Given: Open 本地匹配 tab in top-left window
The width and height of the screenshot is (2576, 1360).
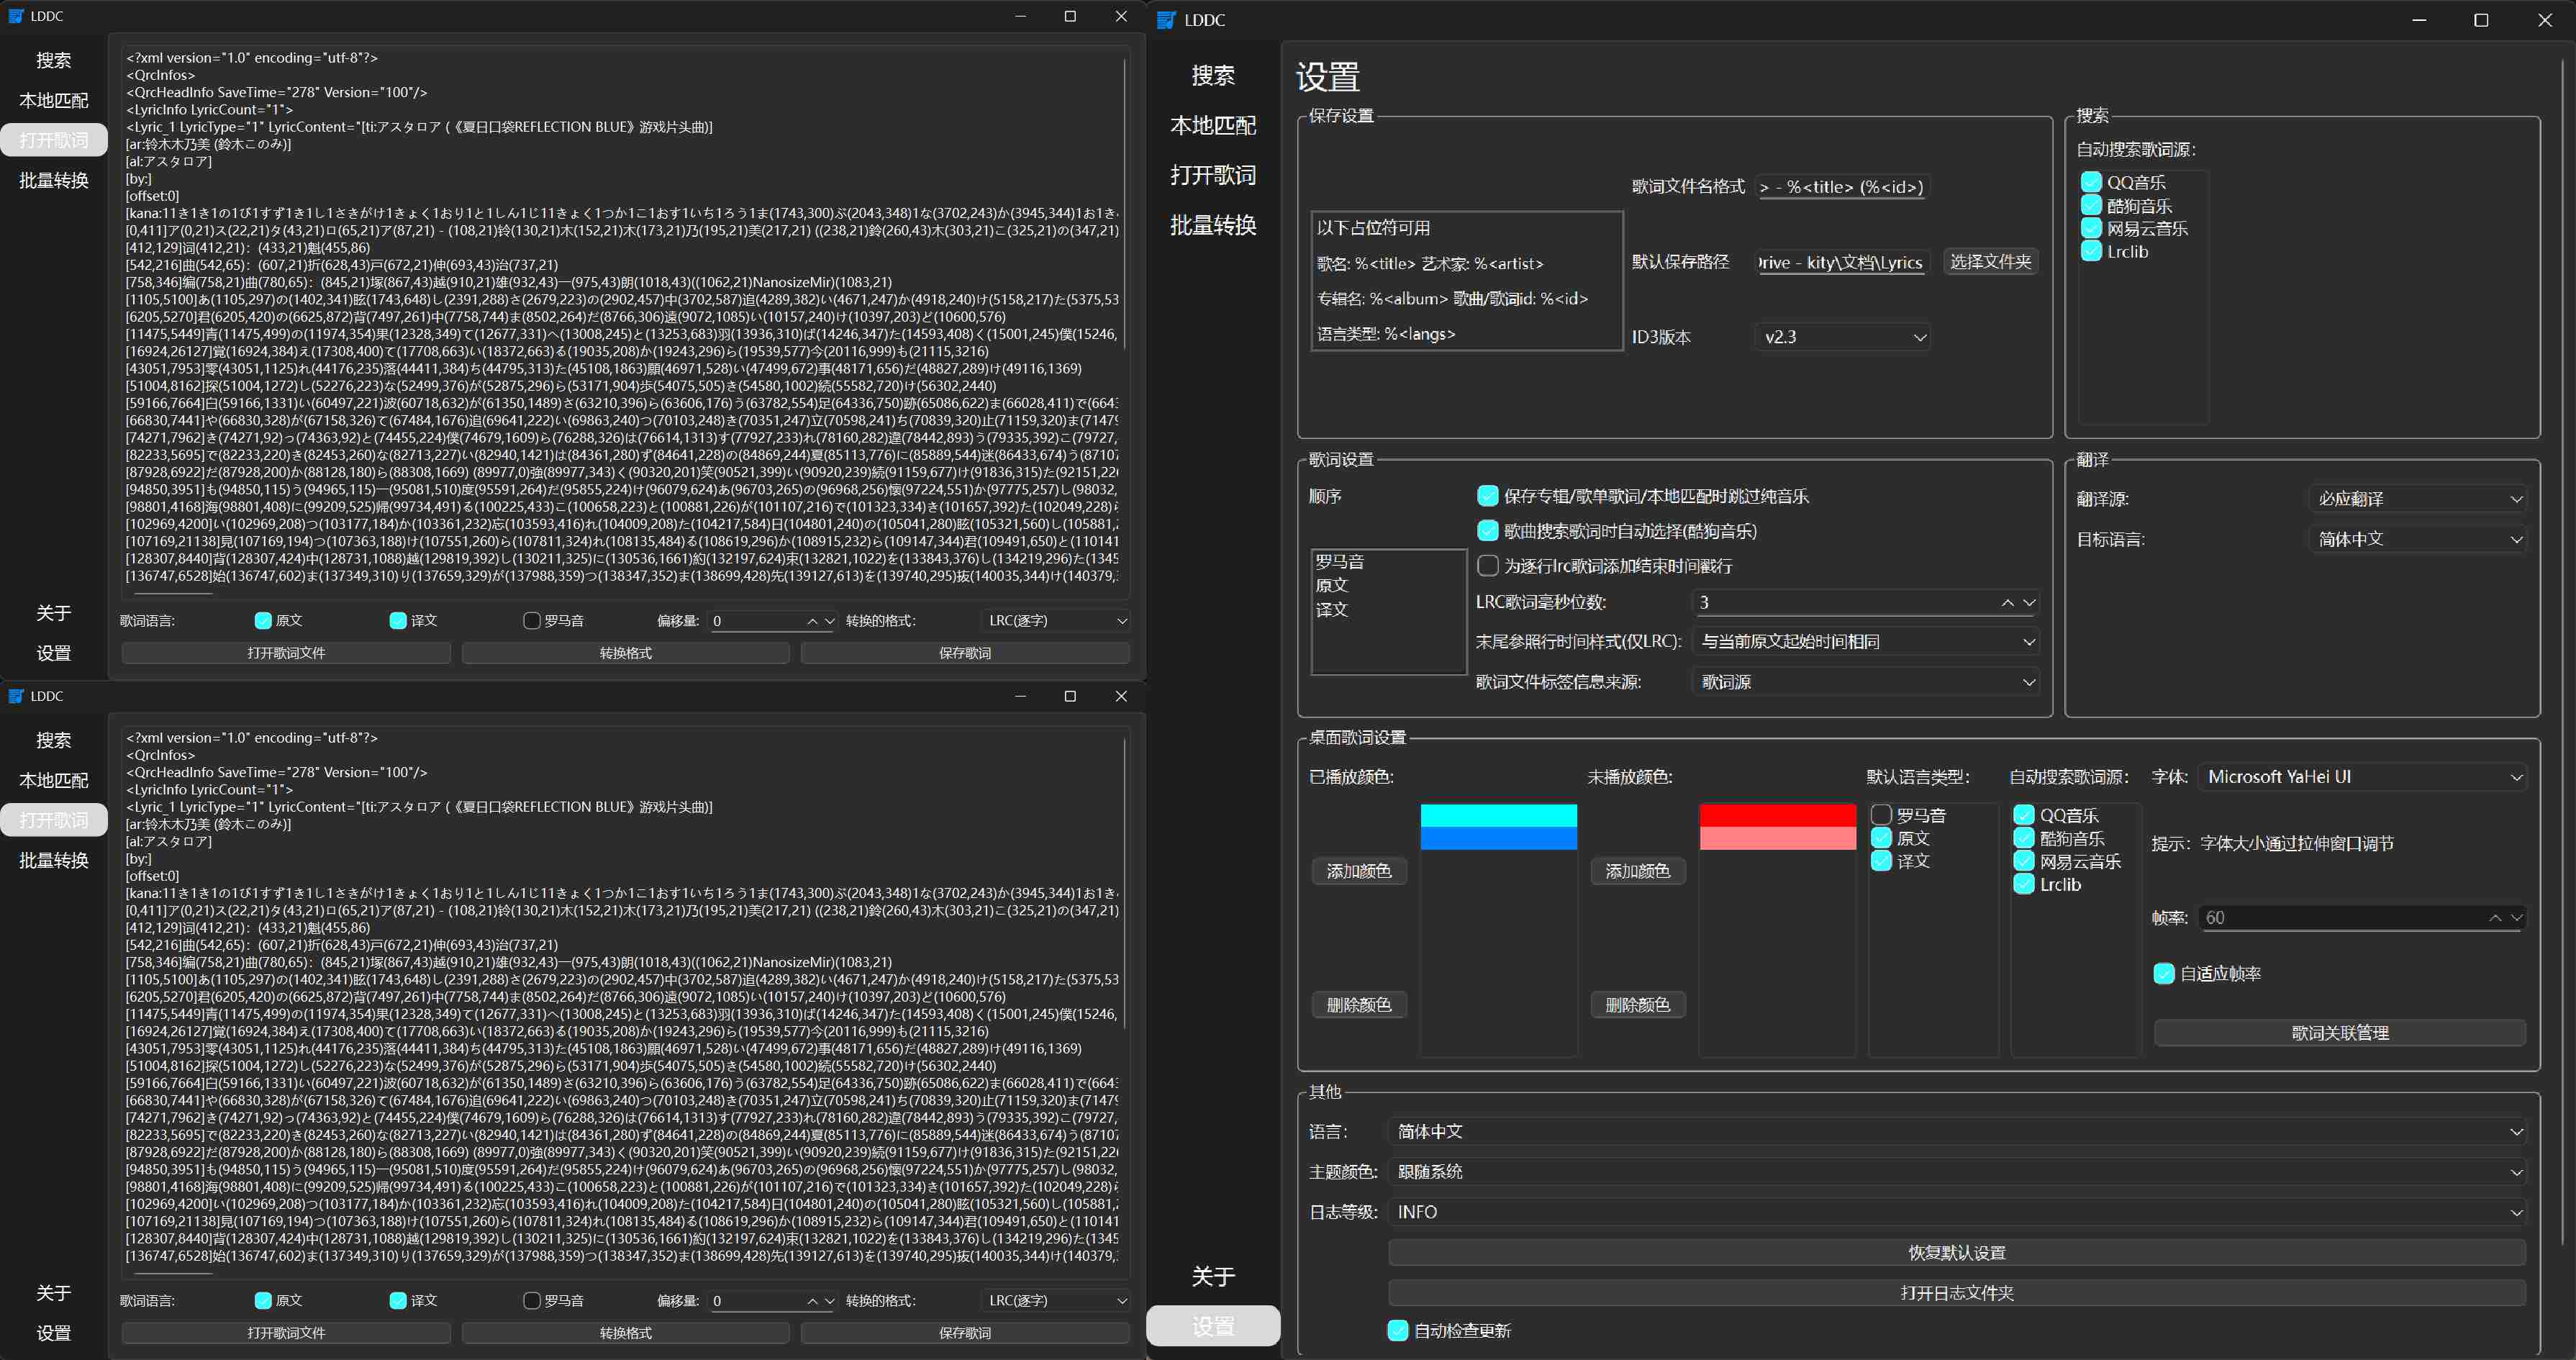Looking at the screenshot, I should point(54,100).
